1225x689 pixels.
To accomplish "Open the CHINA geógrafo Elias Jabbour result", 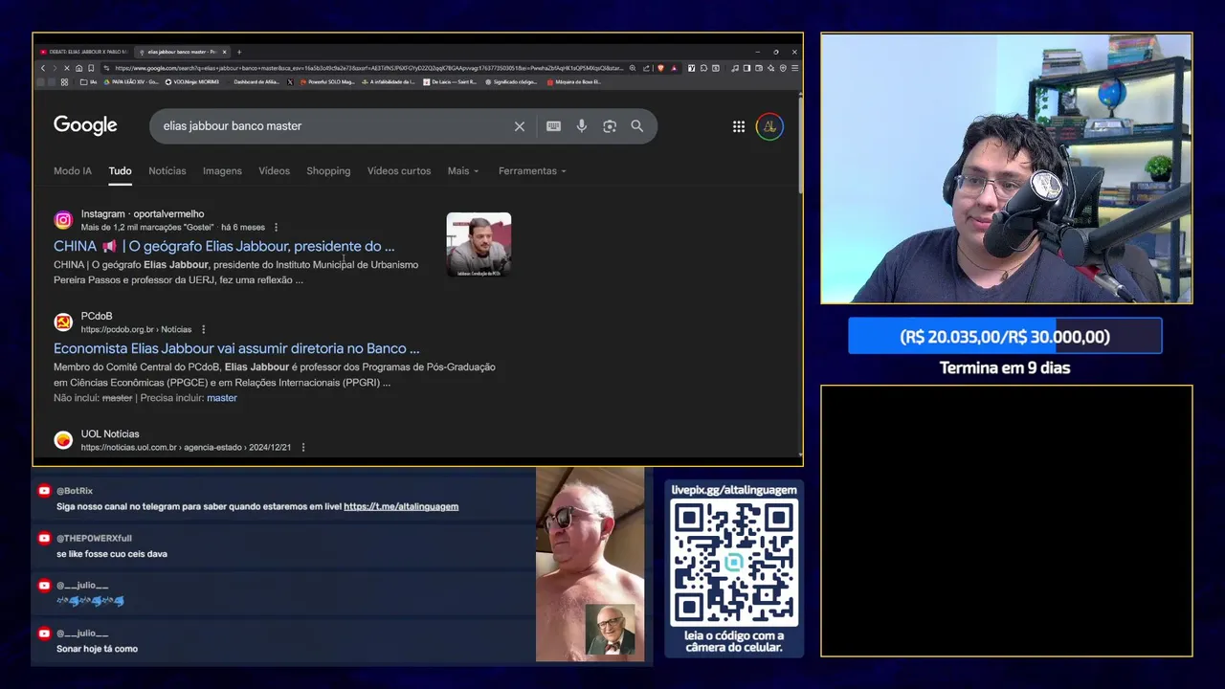I will (x=224, y=246).
